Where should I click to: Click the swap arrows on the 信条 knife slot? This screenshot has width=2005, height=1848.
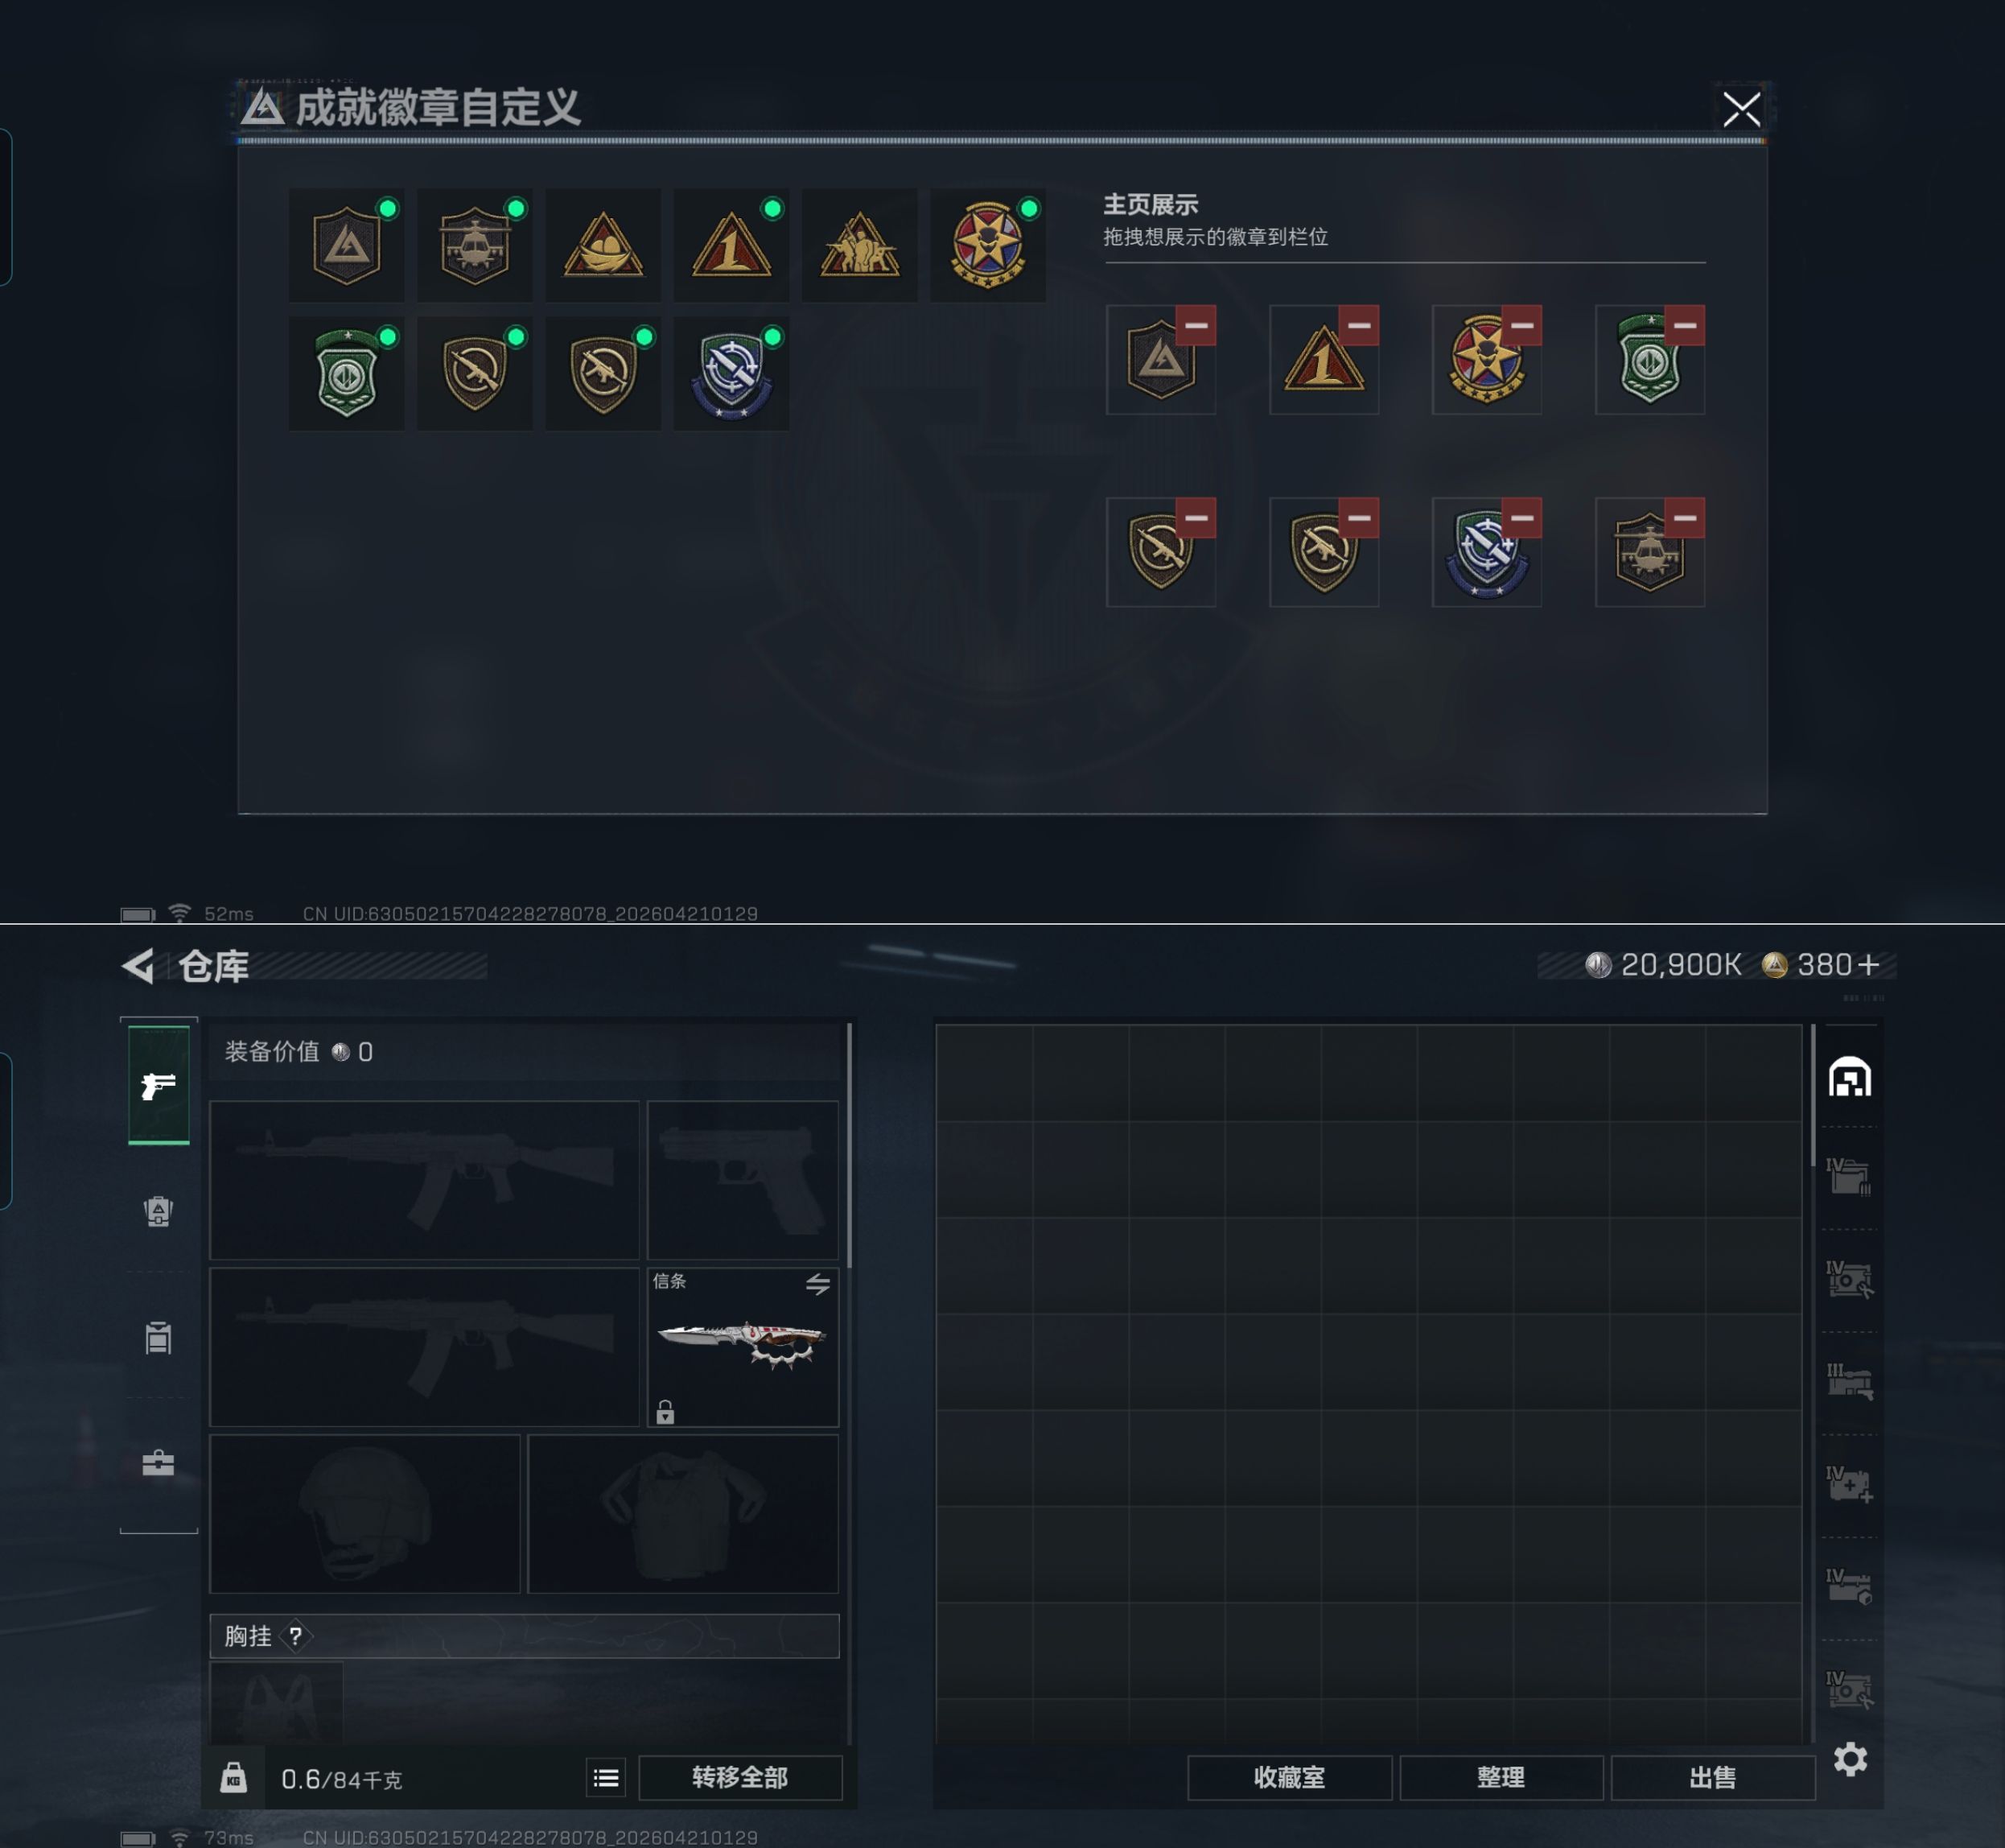(x=817, y=1284)
